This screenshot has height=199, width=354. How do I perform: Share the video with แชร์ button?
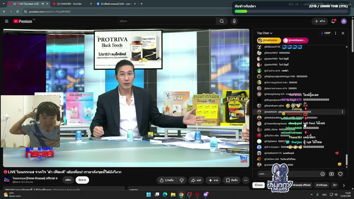(x=196, y=180)
